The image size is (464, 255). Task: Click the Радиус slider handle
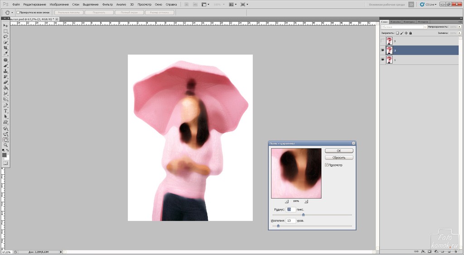tap(303, 215)
